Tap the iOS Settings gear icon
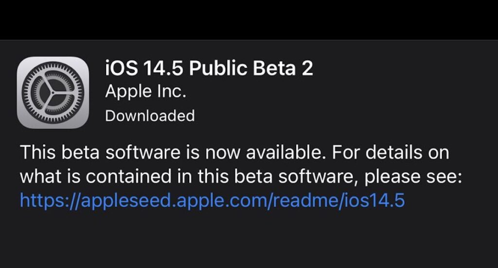 [53, 92]
